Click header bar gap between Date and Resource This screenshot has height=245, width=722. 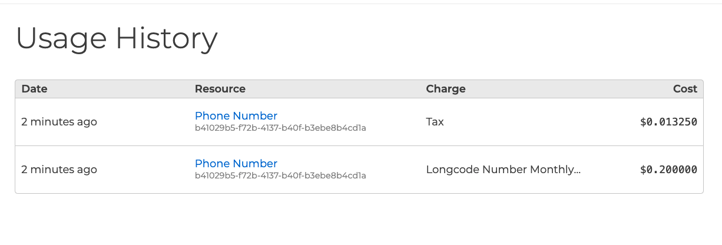click(x=118, y=89)
